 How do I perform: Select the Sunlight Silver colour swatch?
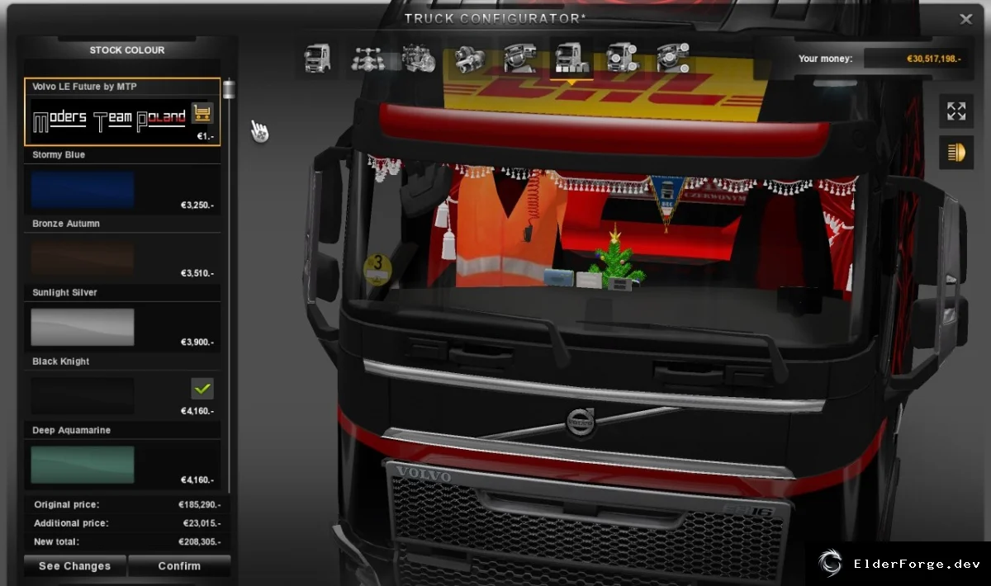pyautogui.click(x=83, y=327)
